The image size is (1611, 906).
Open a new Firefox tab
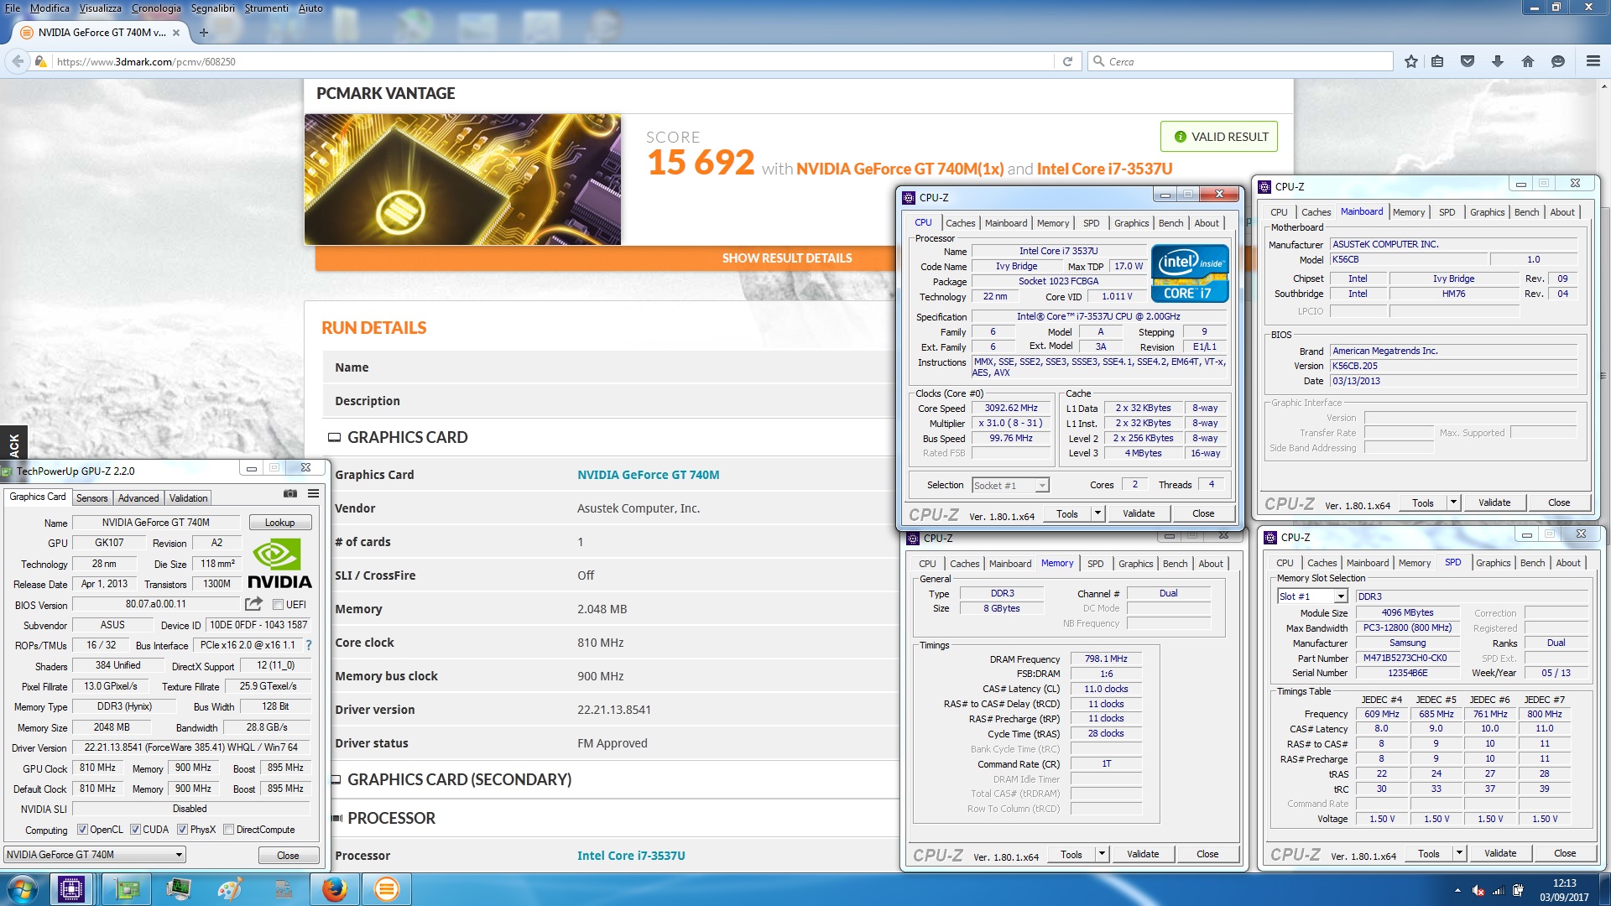coord(203,33)
